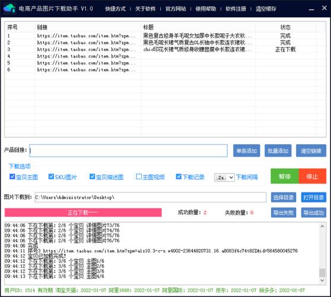This screenshot has width=331, height=297.
Task: Toggle the 宝贝描述图 checkbox
Action: 92,176
